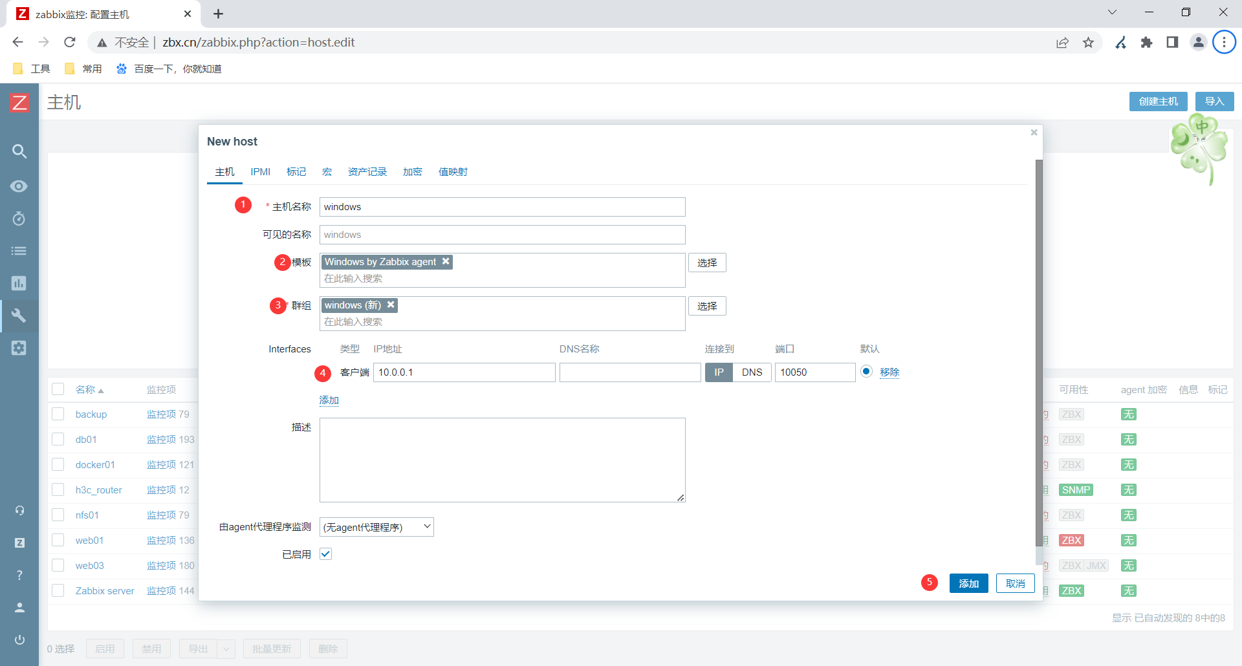This screenshot has width=1242, height=666.
Task: Sort hosts by the 名称 column
Action: click(x=89, y=389)
